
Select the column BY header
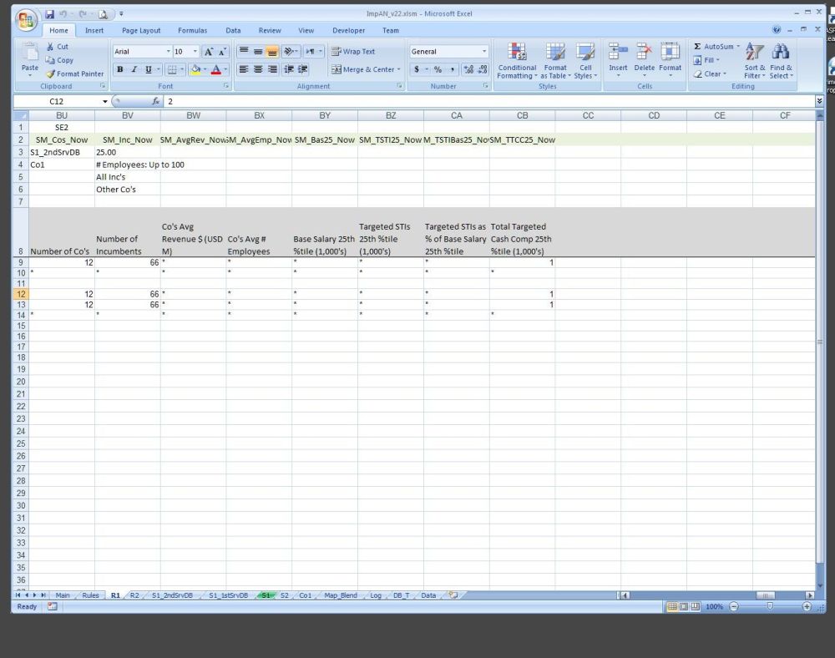325,115
